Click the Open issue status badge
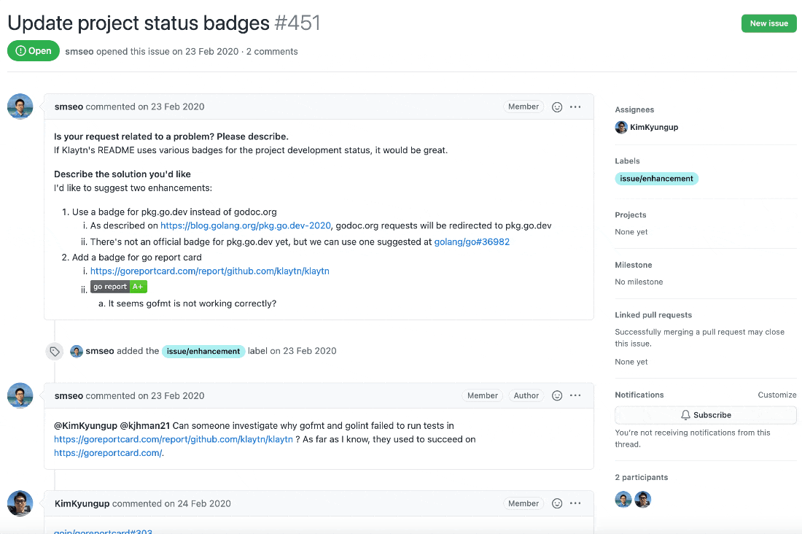The height and width of the screenshot is (534, 802). click(x=34, y=51)
